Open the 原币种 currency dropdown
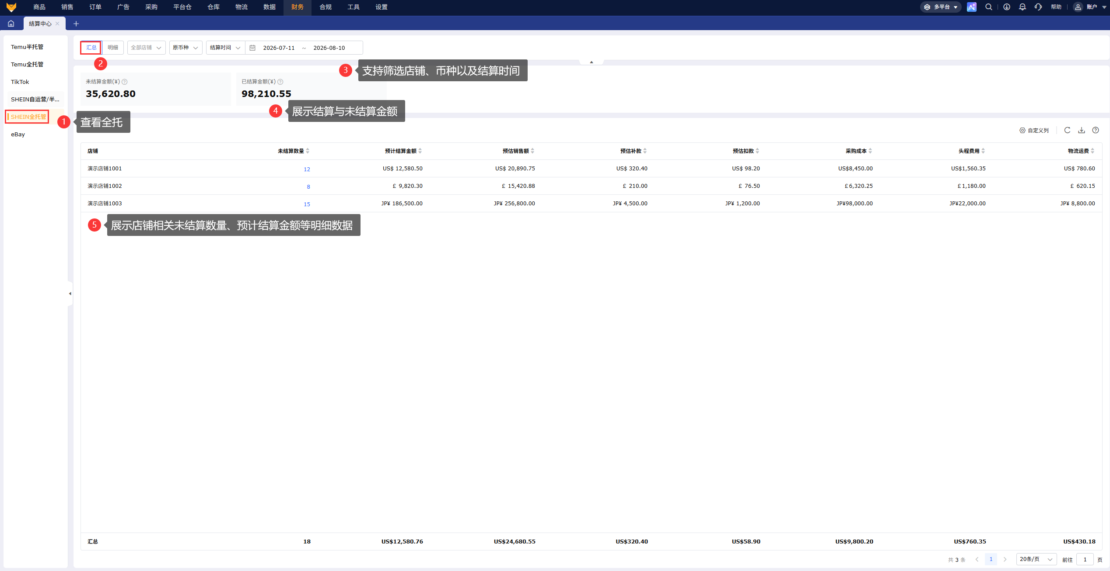 [186, 48]
